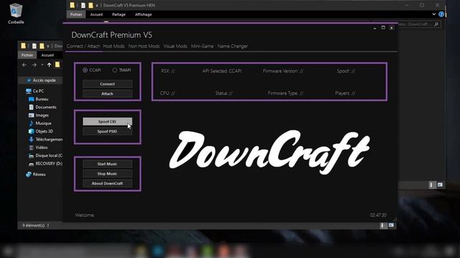Switch to details view in rear Explorer
The image size is (460, 258).
coord(431,185)
